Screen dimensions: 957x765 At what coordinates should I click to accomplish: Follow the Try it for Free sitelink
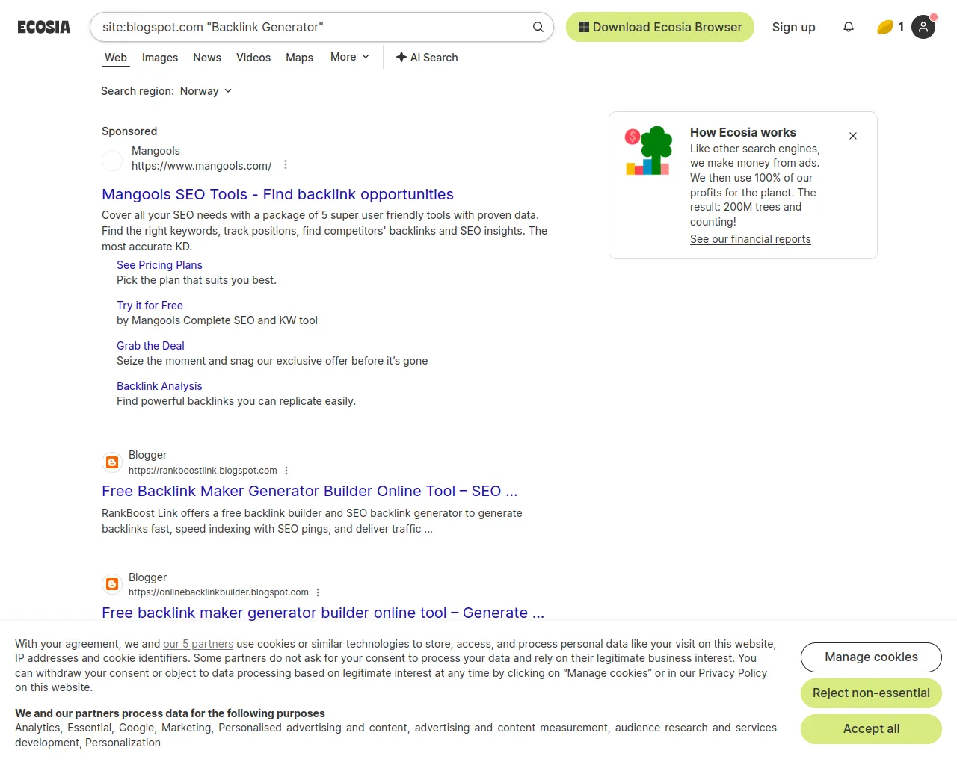(x=150, y=306)
